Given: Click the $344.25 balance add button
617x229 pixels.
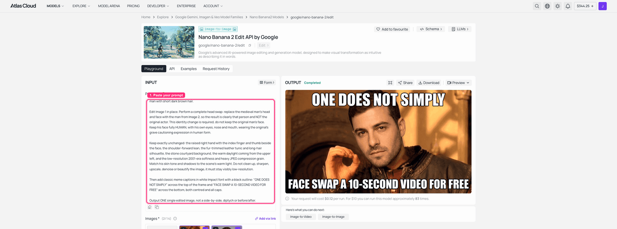Looking at the screenshot, I should 585,6.
